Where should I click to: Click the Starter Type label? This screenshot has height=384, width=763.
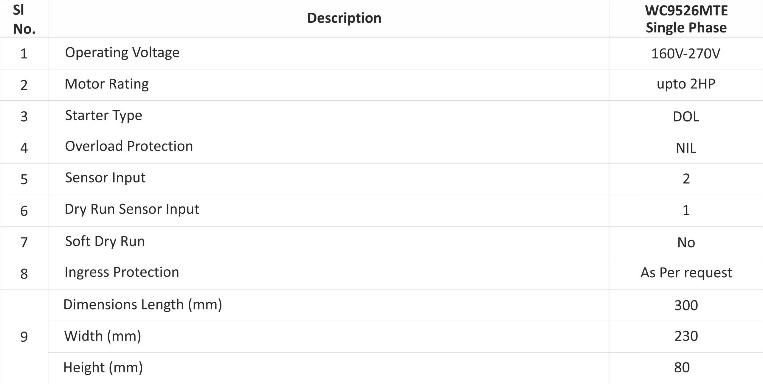coord(103,116)
